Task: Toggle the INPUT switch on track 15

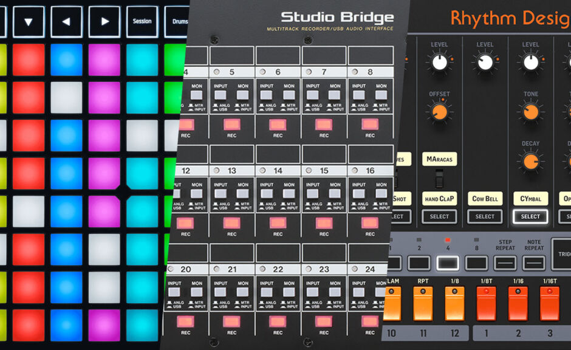Action: pos(312,194)
